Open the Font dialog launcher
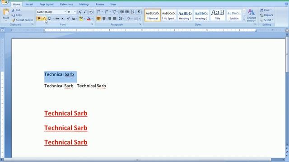289x162 pixels. [x=92, y=24]
